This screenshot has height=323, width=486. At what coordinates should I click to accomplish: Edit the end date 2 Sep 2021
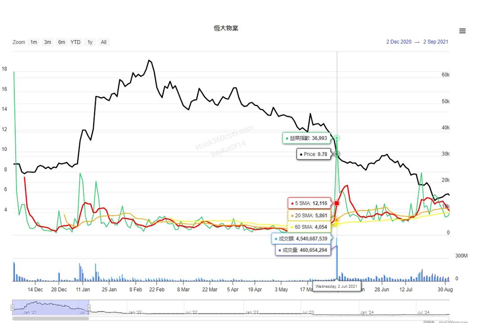point(436,42)
